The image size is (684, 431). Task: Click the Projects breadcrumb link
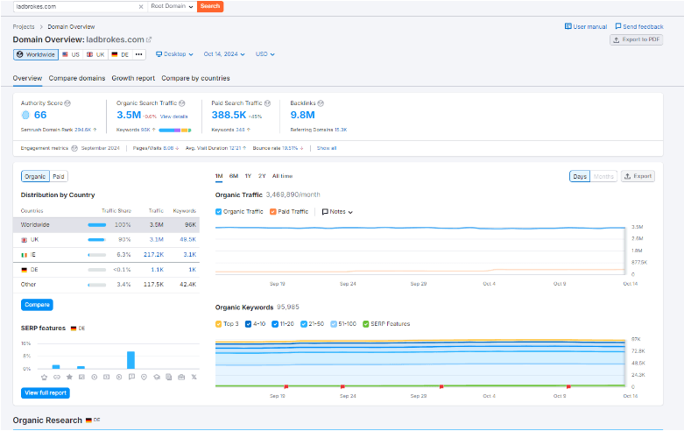24,26
